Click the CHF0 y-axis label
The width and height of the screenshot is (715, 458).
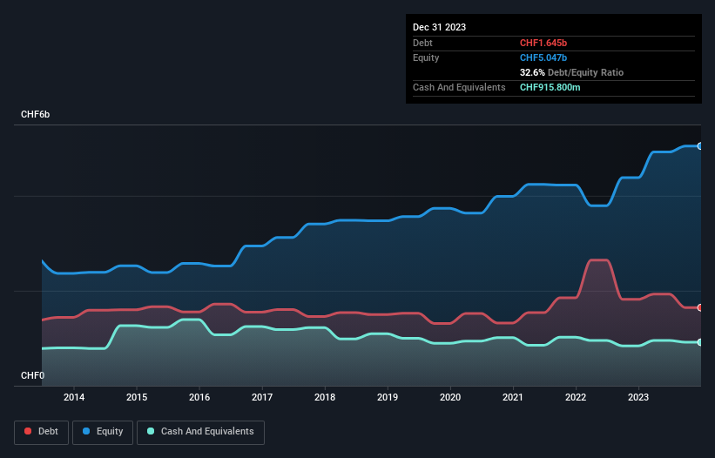coord(32,375)
